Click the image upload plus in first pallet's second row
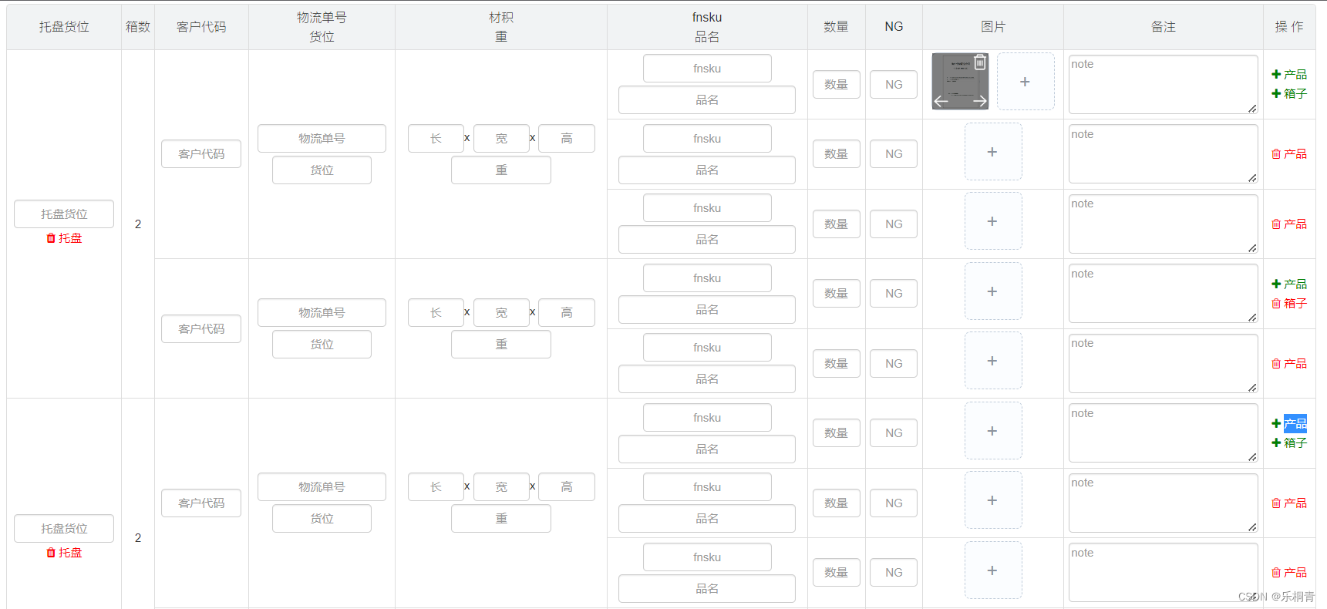This screenshot has width=1327, height=609. click(993, 152)
